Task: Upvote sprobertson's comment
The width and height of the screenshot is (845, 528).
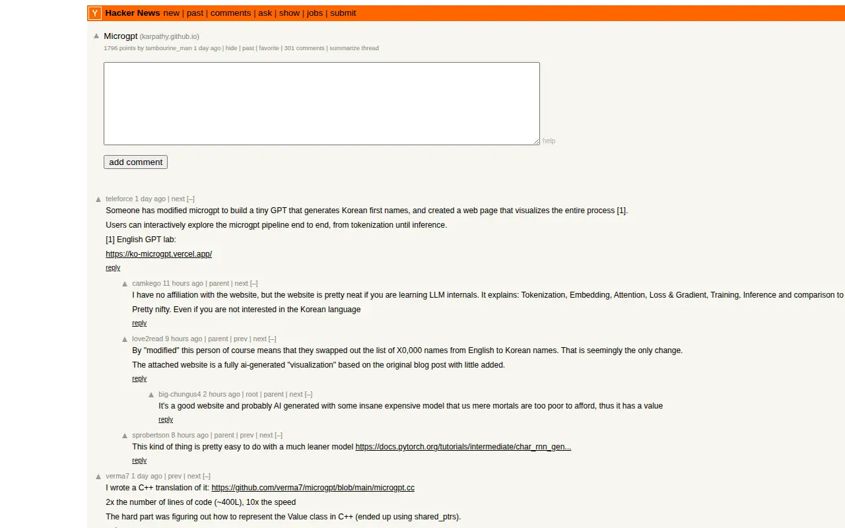Action: [x=125, y=435]
